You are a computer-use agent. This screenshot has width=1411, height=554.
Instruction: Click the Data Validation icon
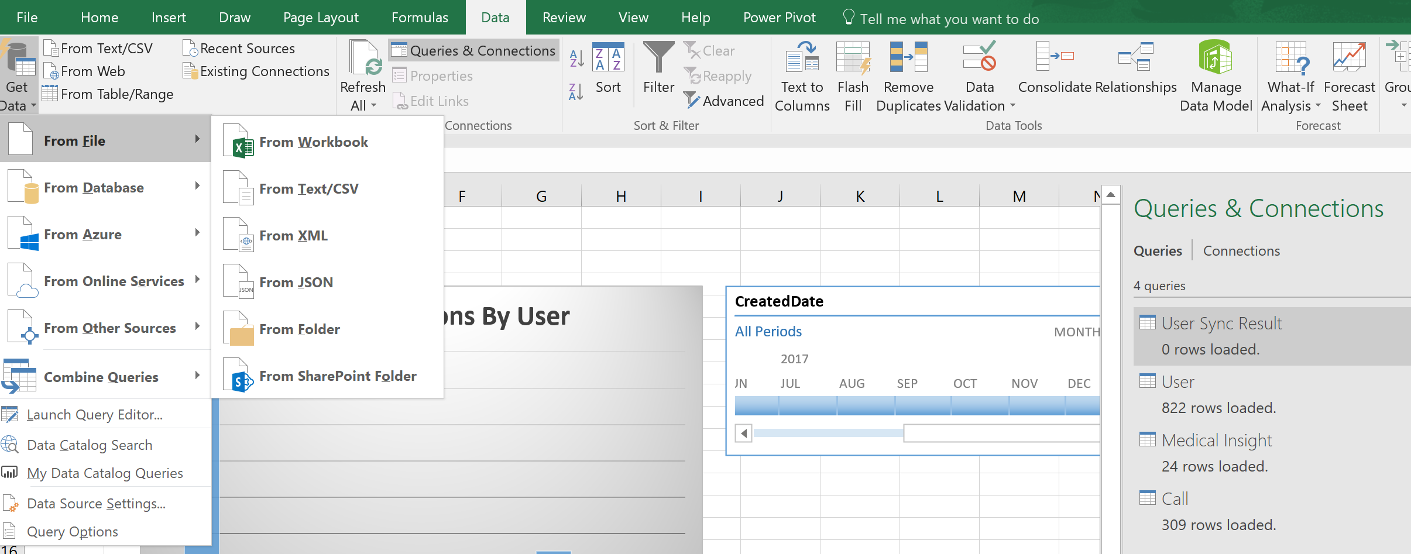coord(980,56)
